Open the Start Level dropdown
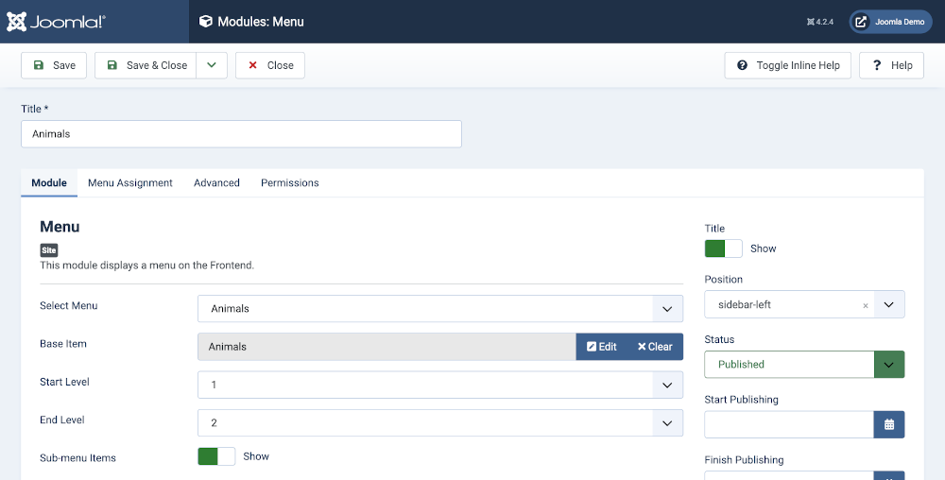Viewport: 945px width, 480px height. [x=439, y=385]
